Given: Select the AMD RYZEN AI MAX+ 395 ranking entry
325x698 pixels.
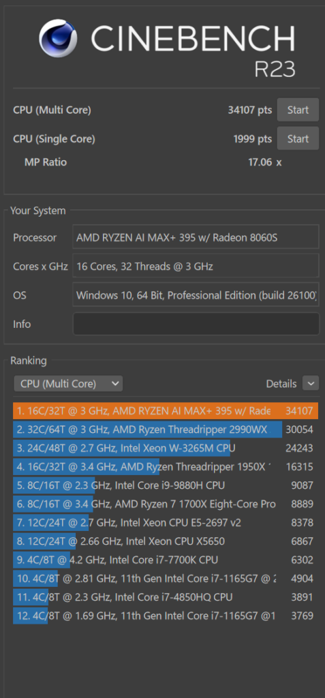Looking at the screenshot, I should pyautogui.click(x=166, y=410).
